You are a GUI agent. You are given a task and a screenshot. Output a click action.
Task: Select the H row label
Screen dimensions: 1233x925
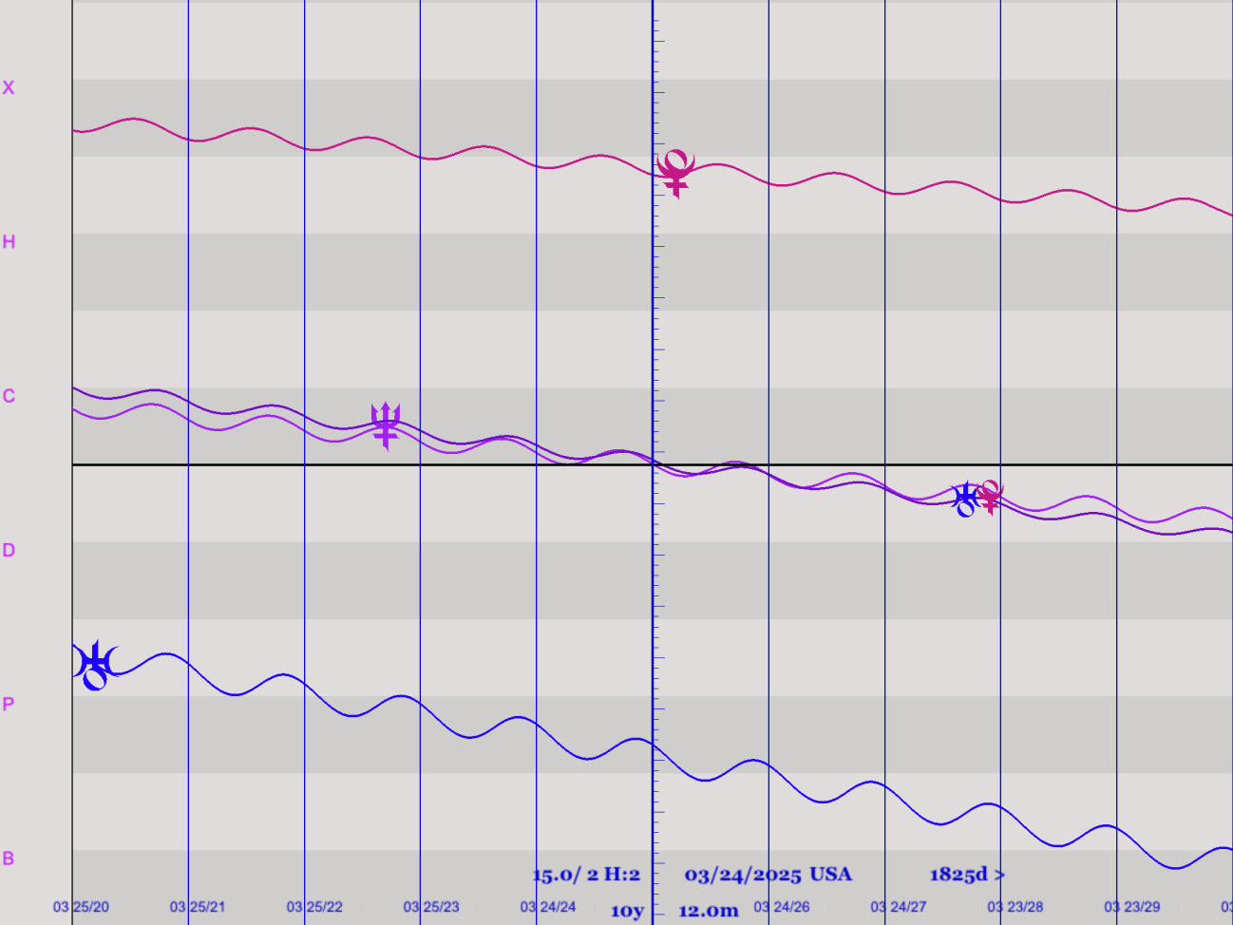tap(9, 242)
